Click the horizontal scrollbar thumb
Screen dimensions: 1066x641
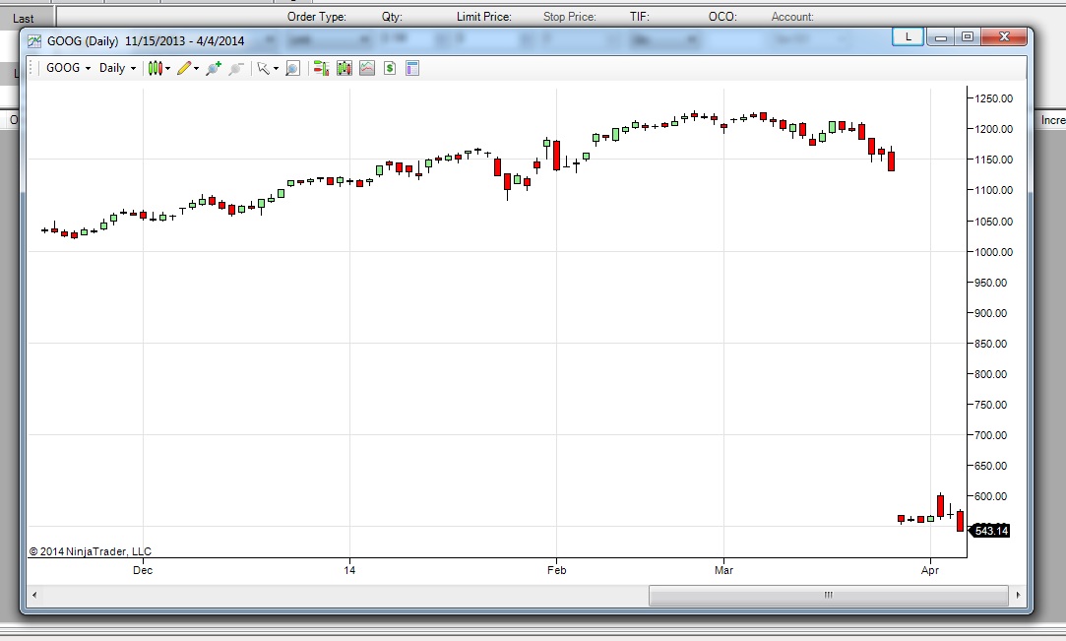coord(828,595)
